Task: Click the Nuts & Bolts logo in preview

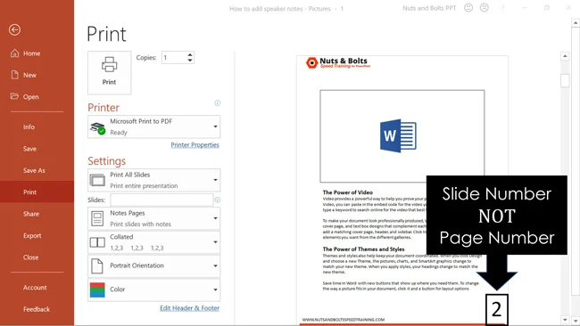Action: 337,62
